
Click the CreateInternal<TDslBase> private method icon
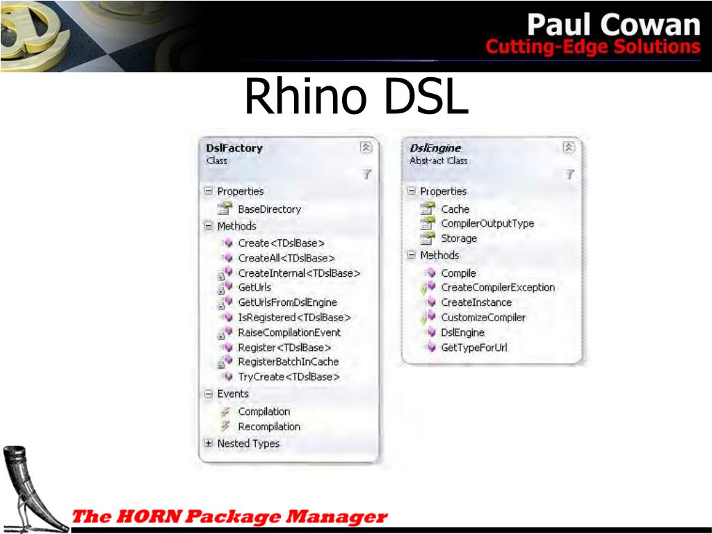[225, 273]
